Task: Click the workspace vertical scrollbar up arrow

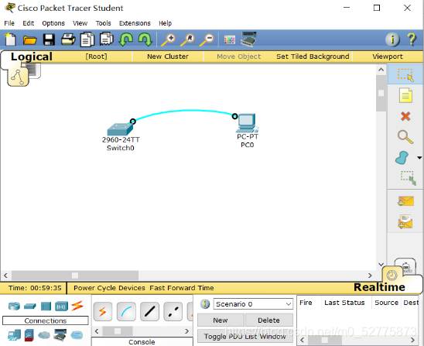Action: [x=381, y=70]
